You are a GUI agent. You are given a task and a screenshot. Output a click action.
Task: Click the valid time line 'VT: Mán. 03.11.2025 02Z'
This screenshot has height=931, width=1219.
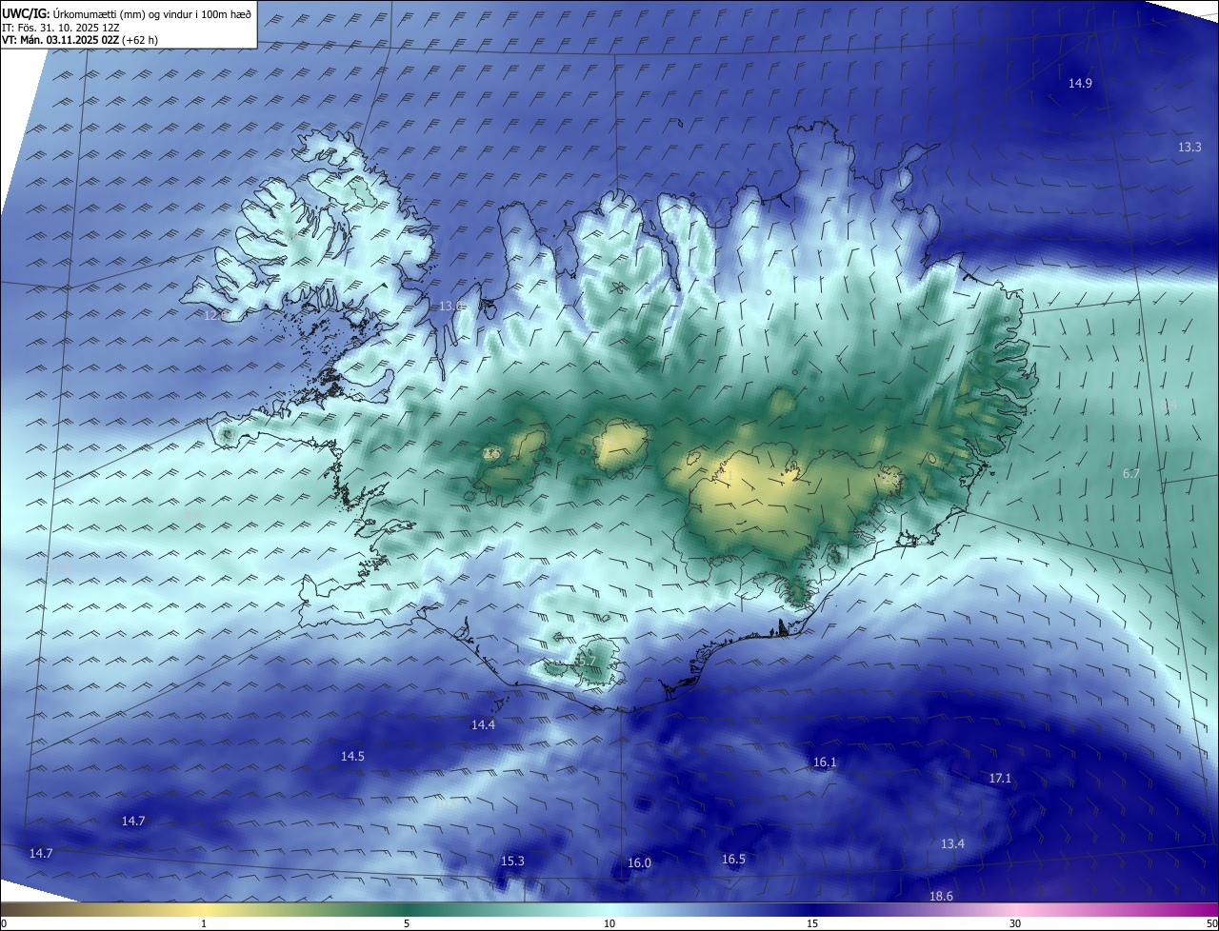(59, 40)
